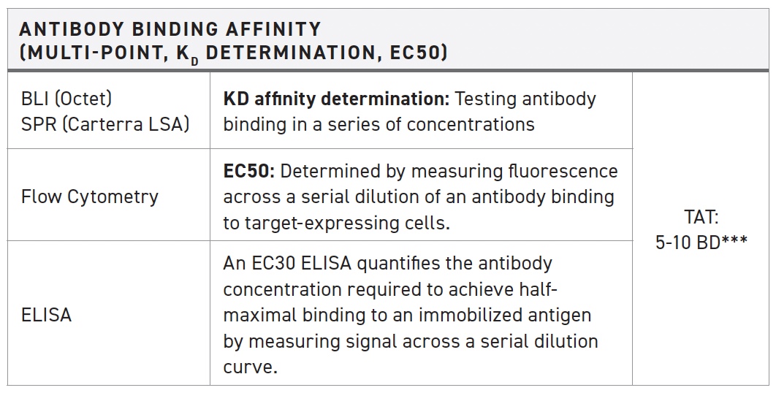Click the "by measuring signal across a serial dilution" line

point(411,340)
